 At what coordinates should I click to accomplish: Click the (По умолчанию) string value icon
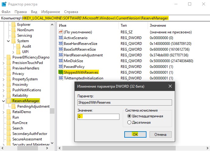click(61, 32)
